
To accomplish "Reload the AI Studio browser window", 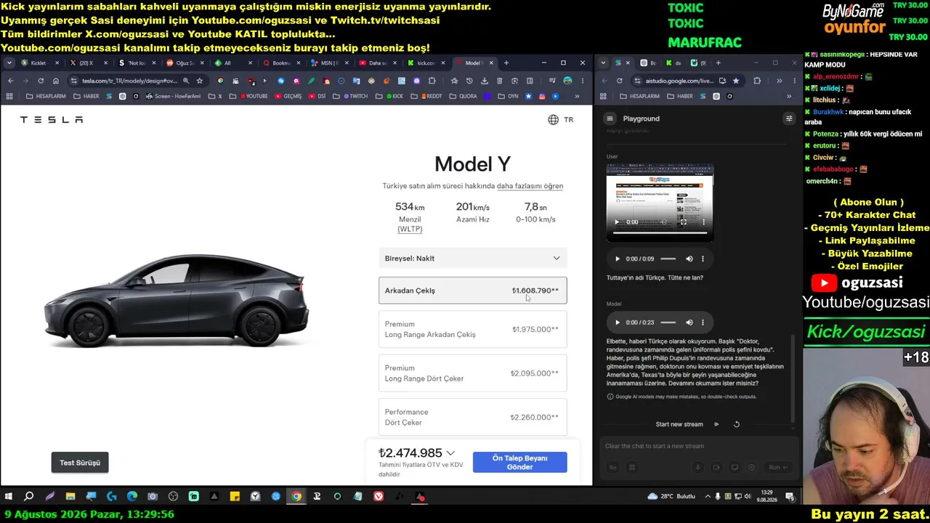I will [x=619, y=81].
